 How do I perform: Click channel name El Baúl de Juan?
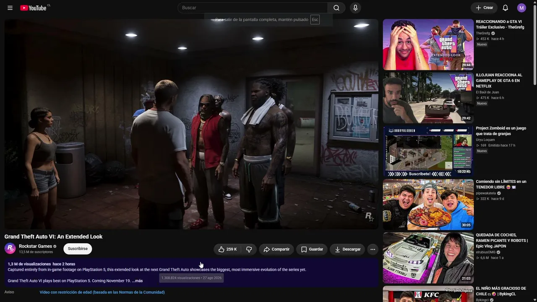[487, 92]
